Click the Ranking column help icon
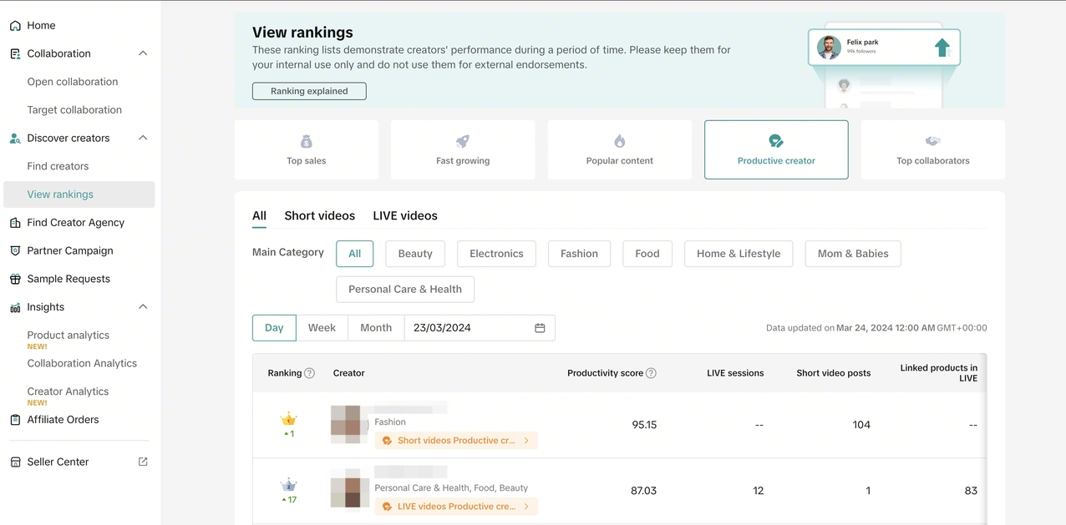Viewport: 1066px width, 525px height. 309,373
